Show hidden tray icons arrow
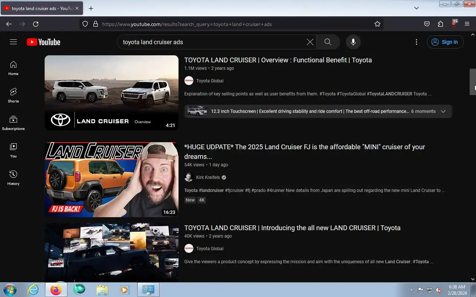The height and width of the screenshot is (297, 476). click(411, 290)
